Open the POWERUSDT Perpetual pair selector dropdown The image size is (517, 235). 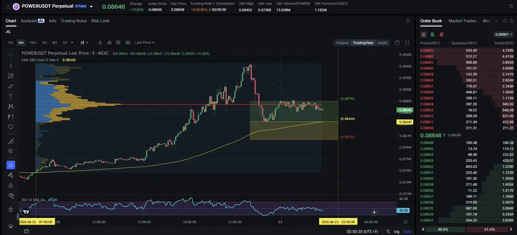91,6
